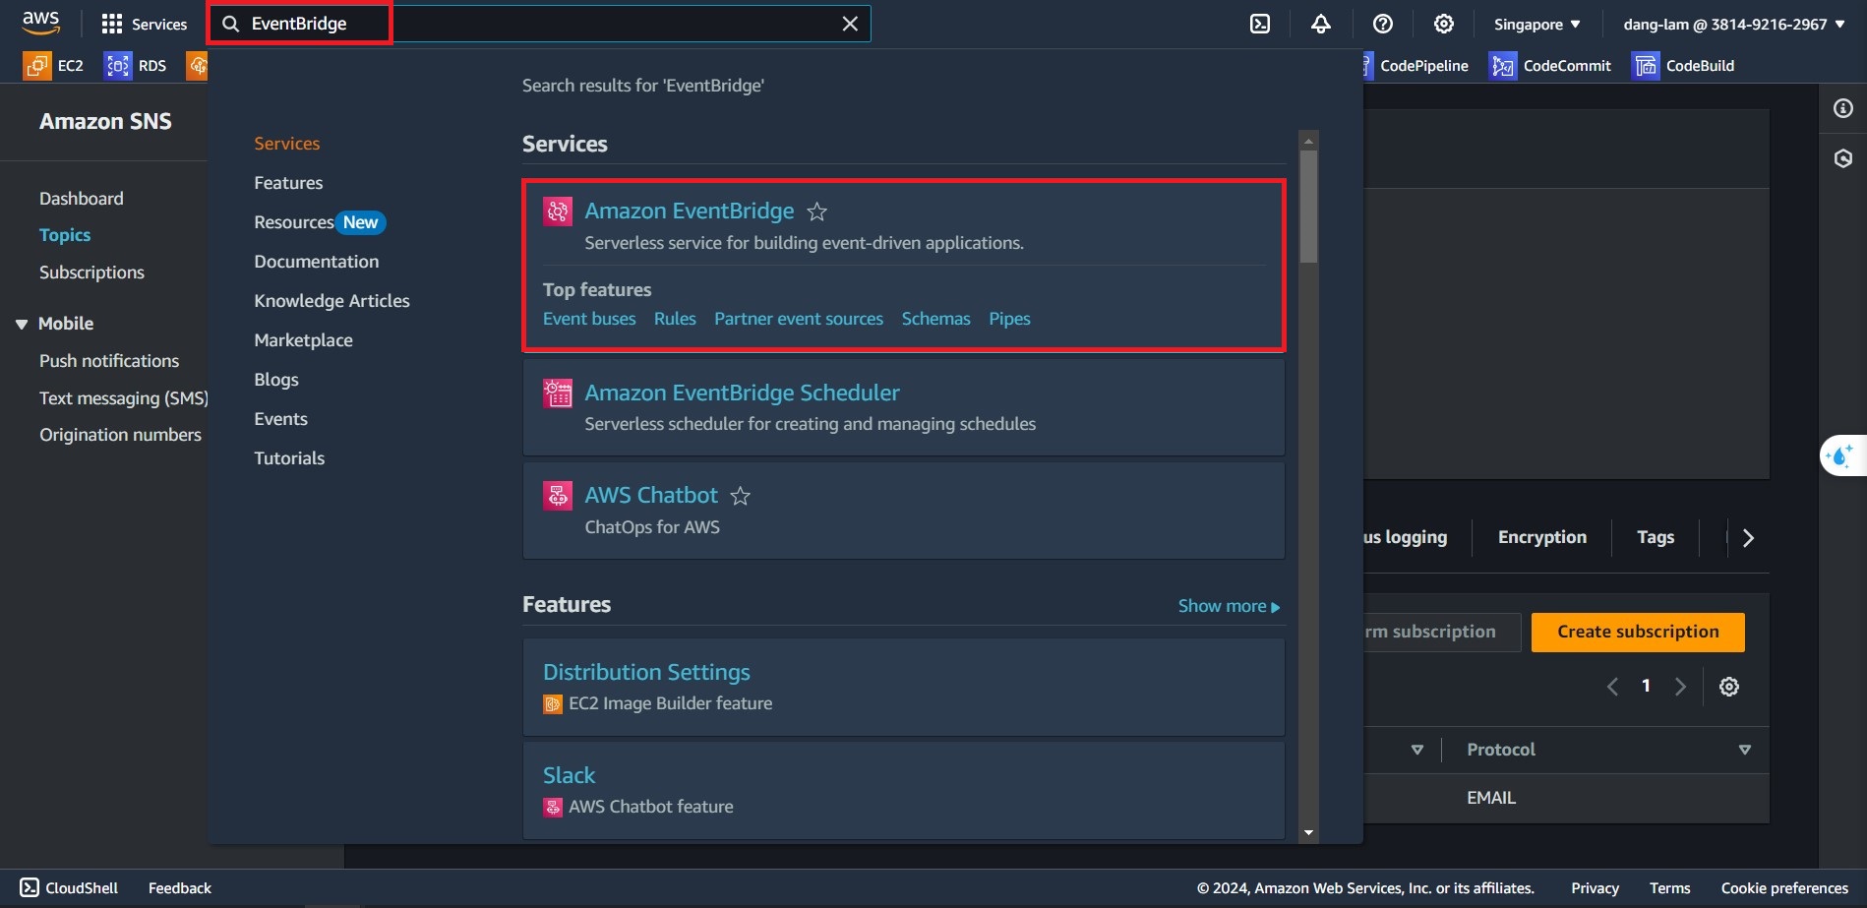1867x908 pixels.
Task: Favorite Amazon EventBridge with the star
Action: point(816,212)
